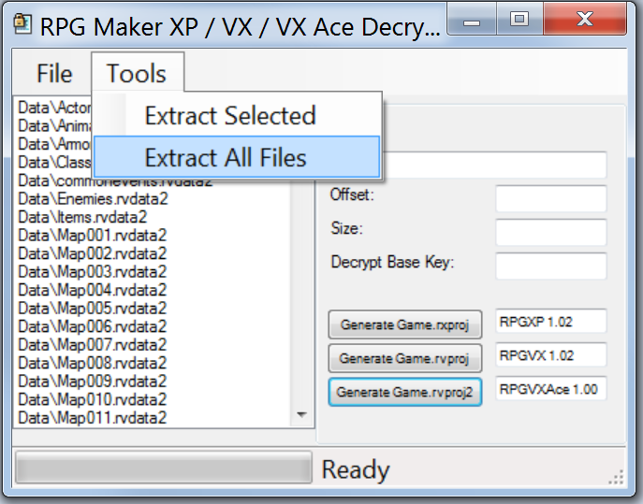
Task: Edit the RPGVXAce 1.00 version field
Action: pos(550,389)
